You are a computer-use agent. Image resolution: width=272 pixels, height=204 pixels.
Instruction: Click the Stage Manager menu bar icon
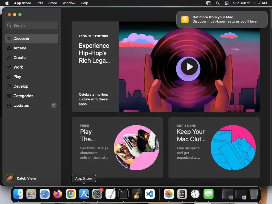coord(209,3)
